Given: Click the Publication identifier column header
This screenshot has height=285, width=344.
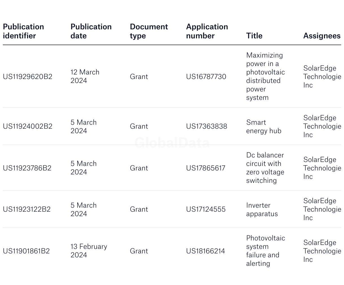Looking at the screenshot, I should [x=23, y=31].
